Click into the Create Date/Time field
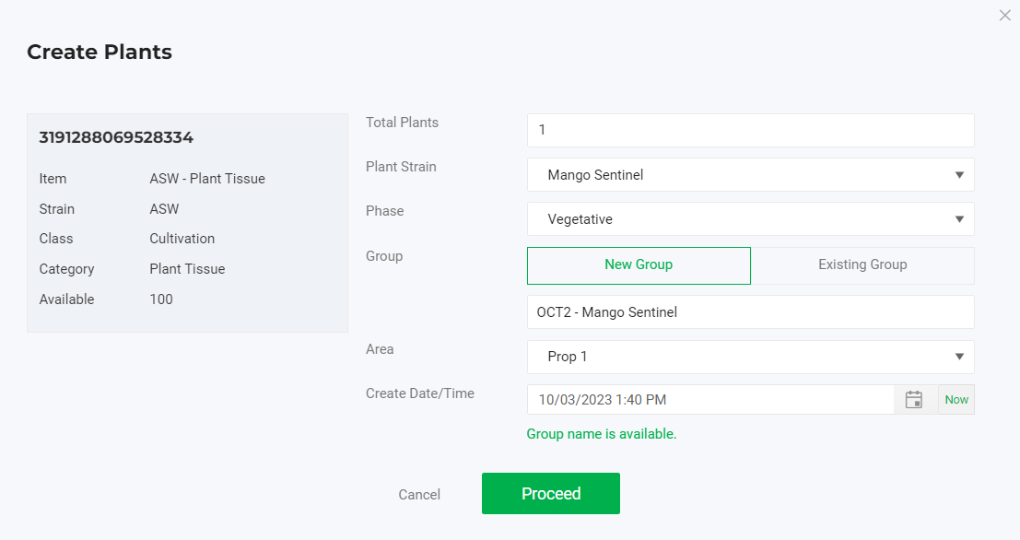Screen dimensions: 1020x540 point(710,399)
